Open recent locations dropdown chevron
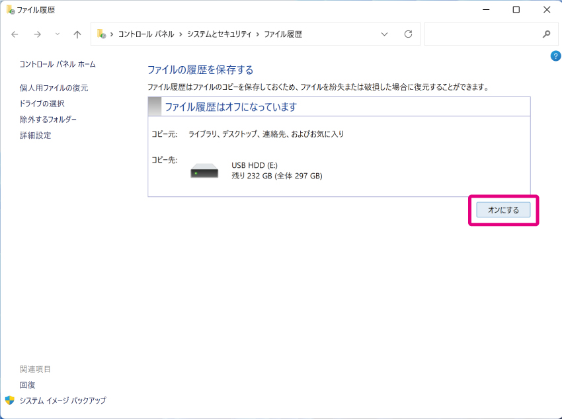Image resolution: width=562 pixels, height=419 pixels. click(58, 34)
